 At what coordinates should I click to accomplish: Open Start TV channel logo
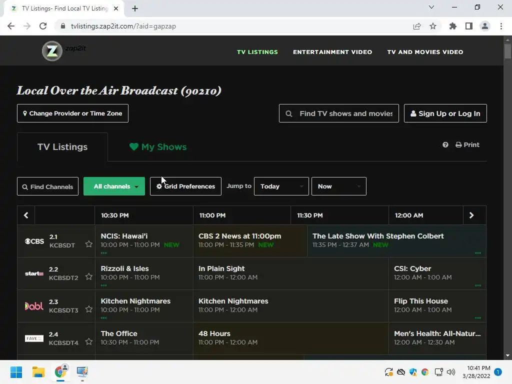pos(34,273)
